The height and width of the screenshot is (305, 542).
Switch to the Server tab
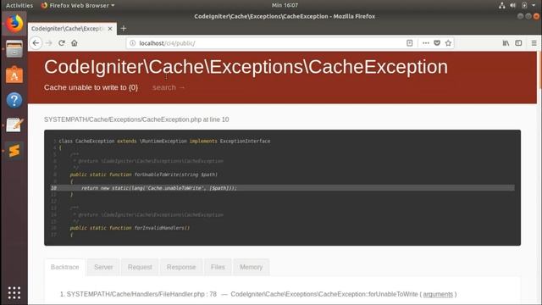(103, 267)
